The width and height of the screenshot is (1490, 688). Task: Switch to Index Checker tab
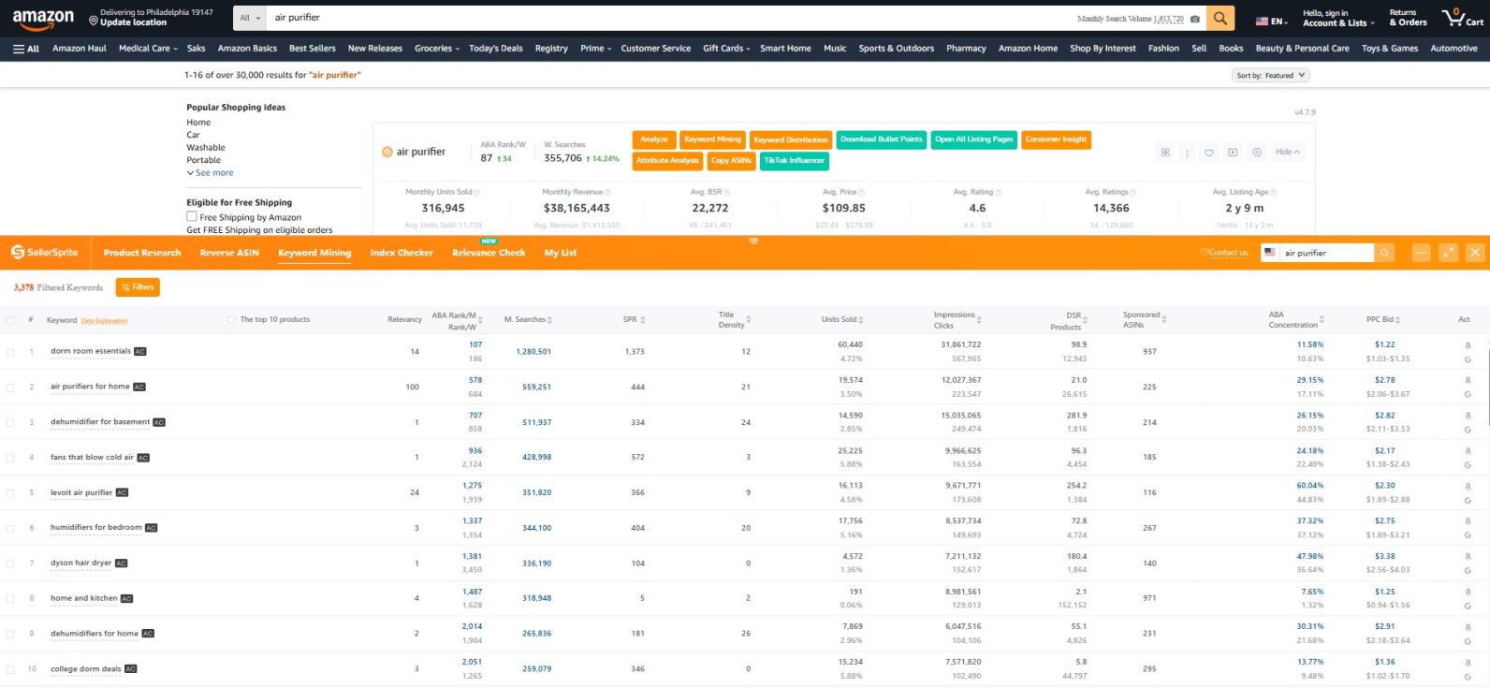tap(402, 253)
